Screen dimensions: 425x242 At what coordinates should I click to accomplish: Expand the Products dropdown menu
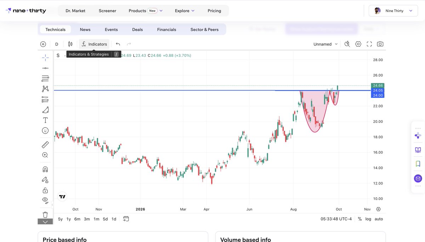[x=146, y=11]
